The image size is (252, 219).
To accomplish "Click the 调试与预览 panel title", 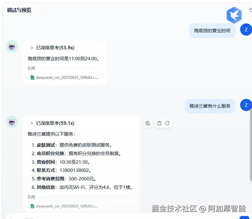I will point(19,10).
